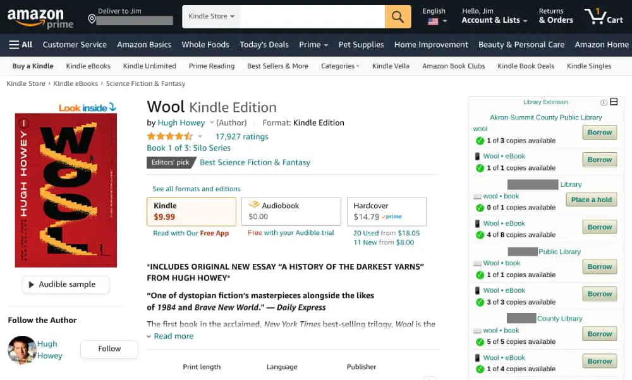Open Whole Foods in navigation bar
Image resolution: width=632 pixels, height=380 pixels.
205,45
